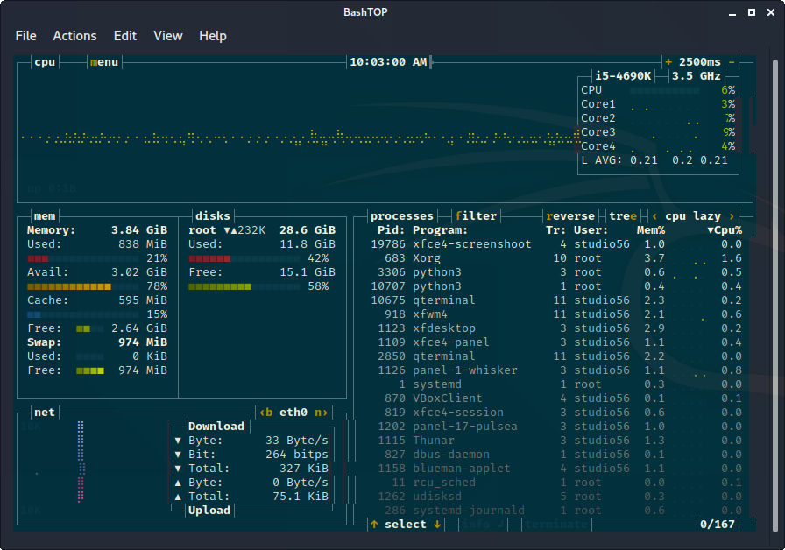This screenshot has height=550, width=785.
Task: Click the up arrow beside select
Action: pos(373,524)
